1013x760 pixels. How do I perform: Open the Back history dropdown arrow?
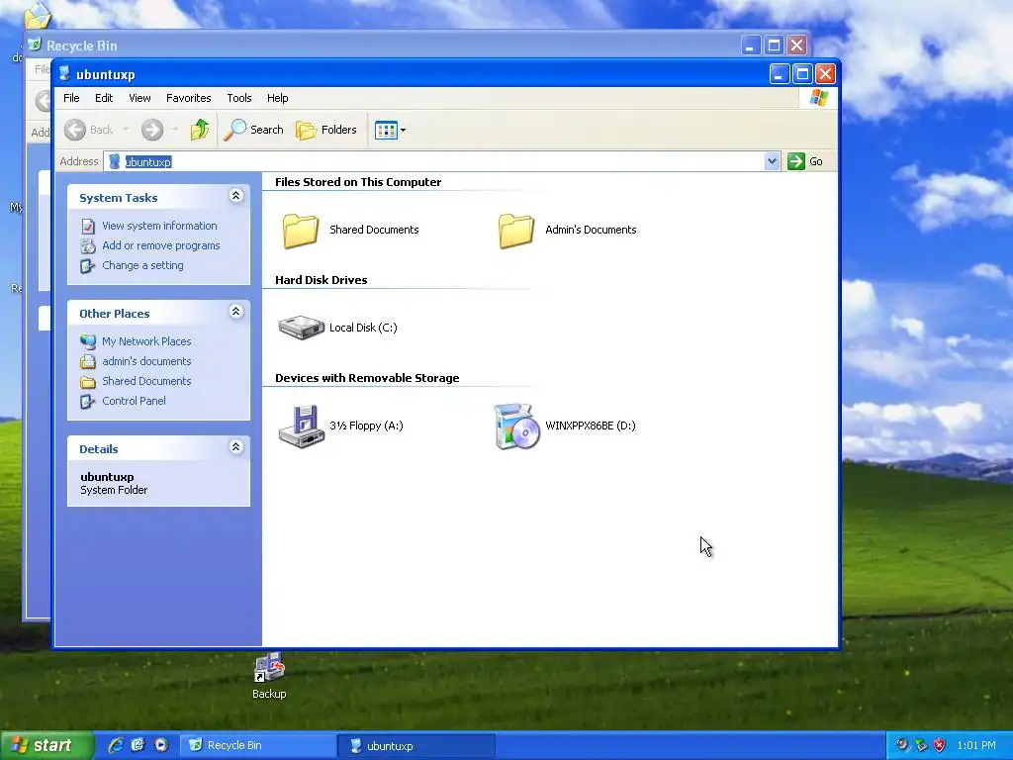pyautogui.click(x=126, y=130)
